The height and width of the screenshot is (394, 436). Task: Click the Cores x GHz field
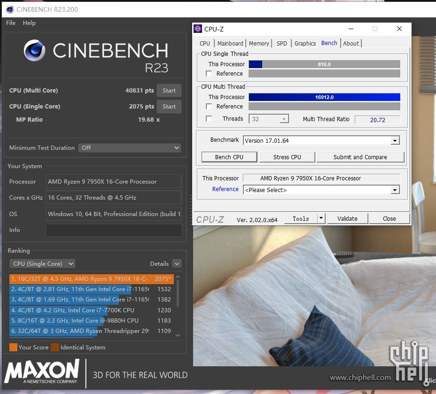point(114,198)
